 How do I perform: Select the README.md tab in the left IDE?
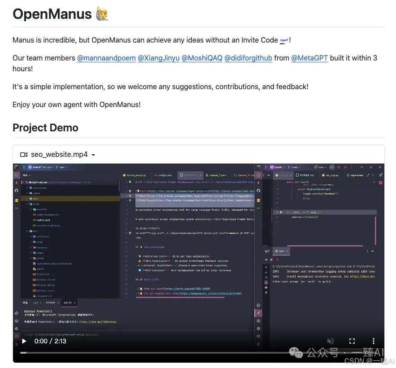coord(191,175)
